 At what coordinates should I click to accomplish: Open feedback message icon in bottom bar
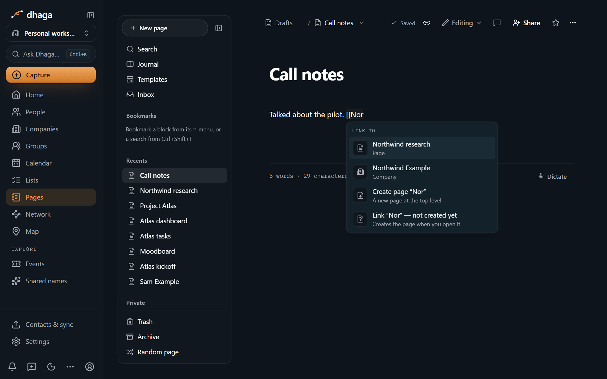[x=32, y=367]
